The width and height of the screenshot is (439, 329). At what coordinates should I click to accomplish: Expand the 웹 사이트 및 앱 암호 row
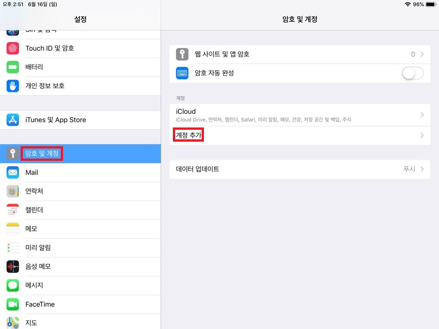[300, 54]
